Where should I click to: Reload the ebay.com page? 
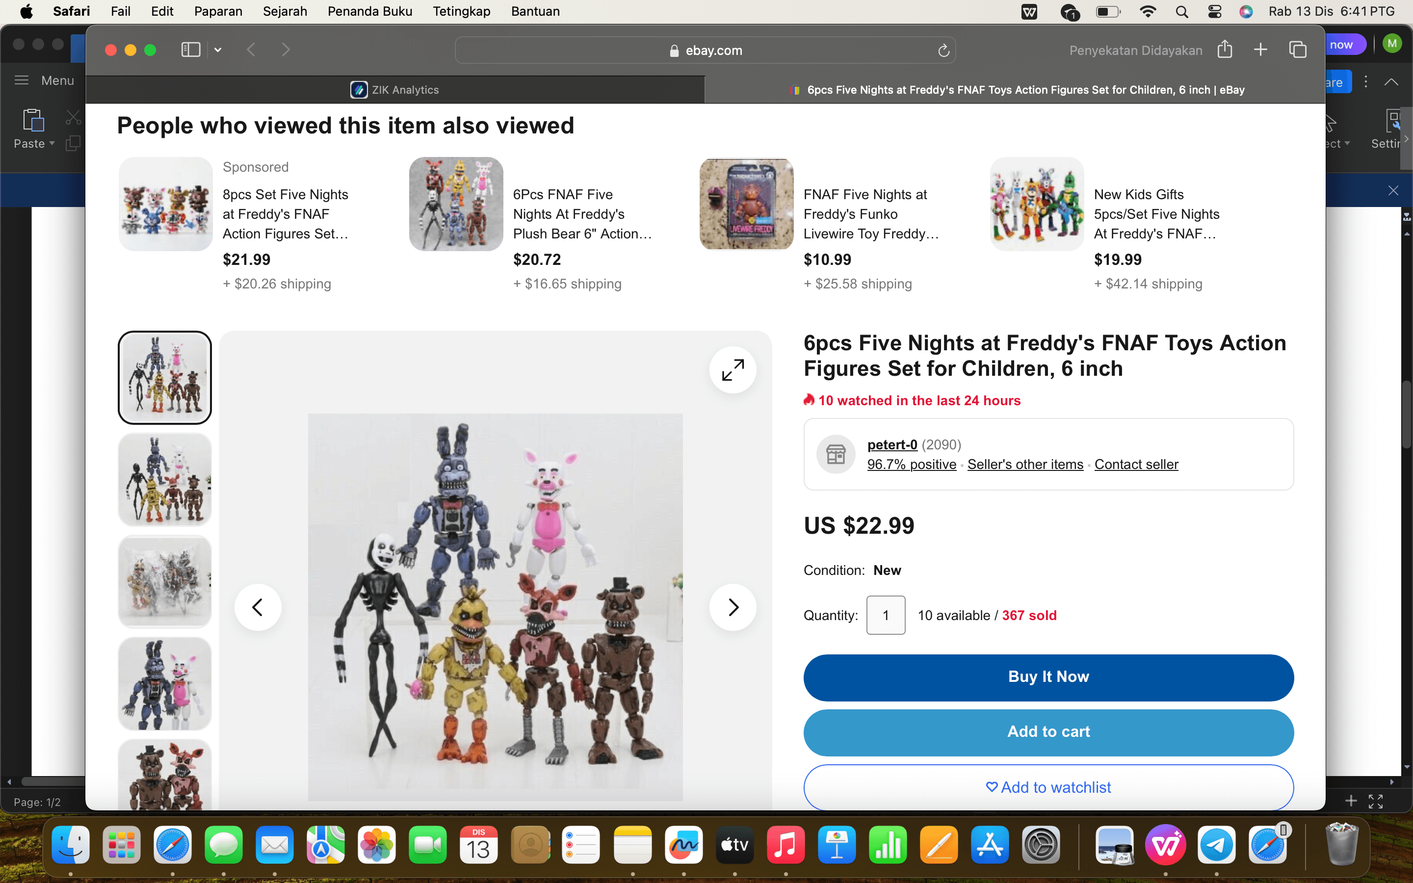943,51
